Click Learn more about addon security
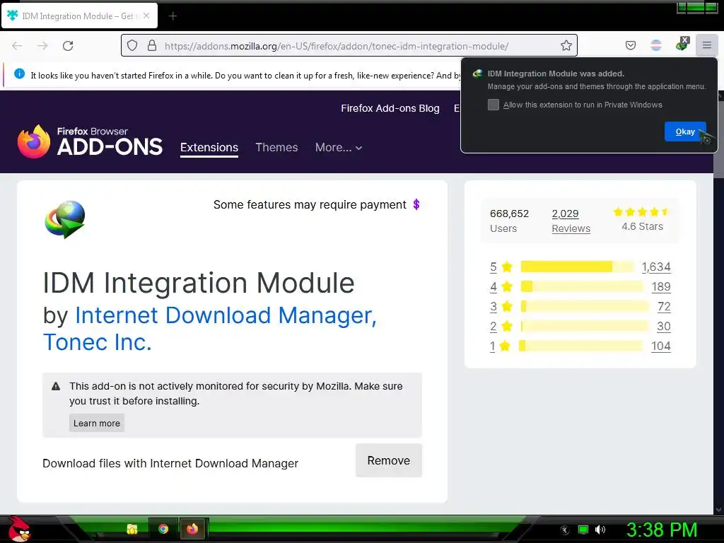This screenshot has width=724, height=543. pyautogui.click(x=96, y=423)
